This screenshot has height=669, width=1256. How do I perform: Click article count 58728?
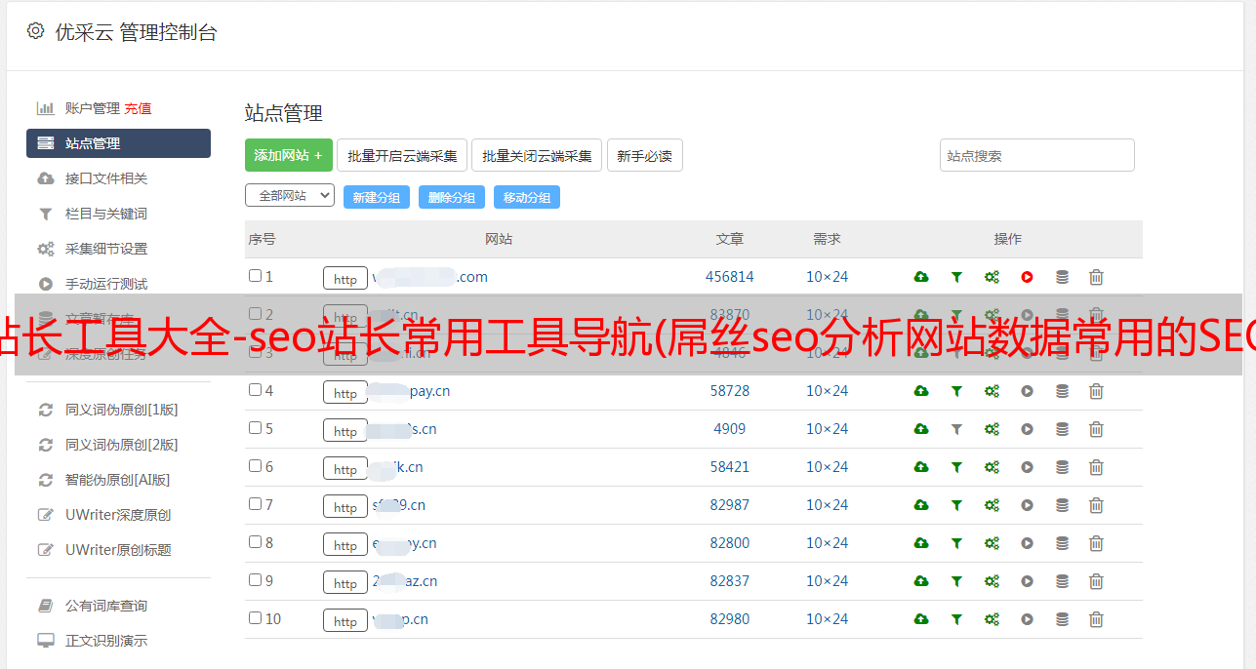pos(730,391)
